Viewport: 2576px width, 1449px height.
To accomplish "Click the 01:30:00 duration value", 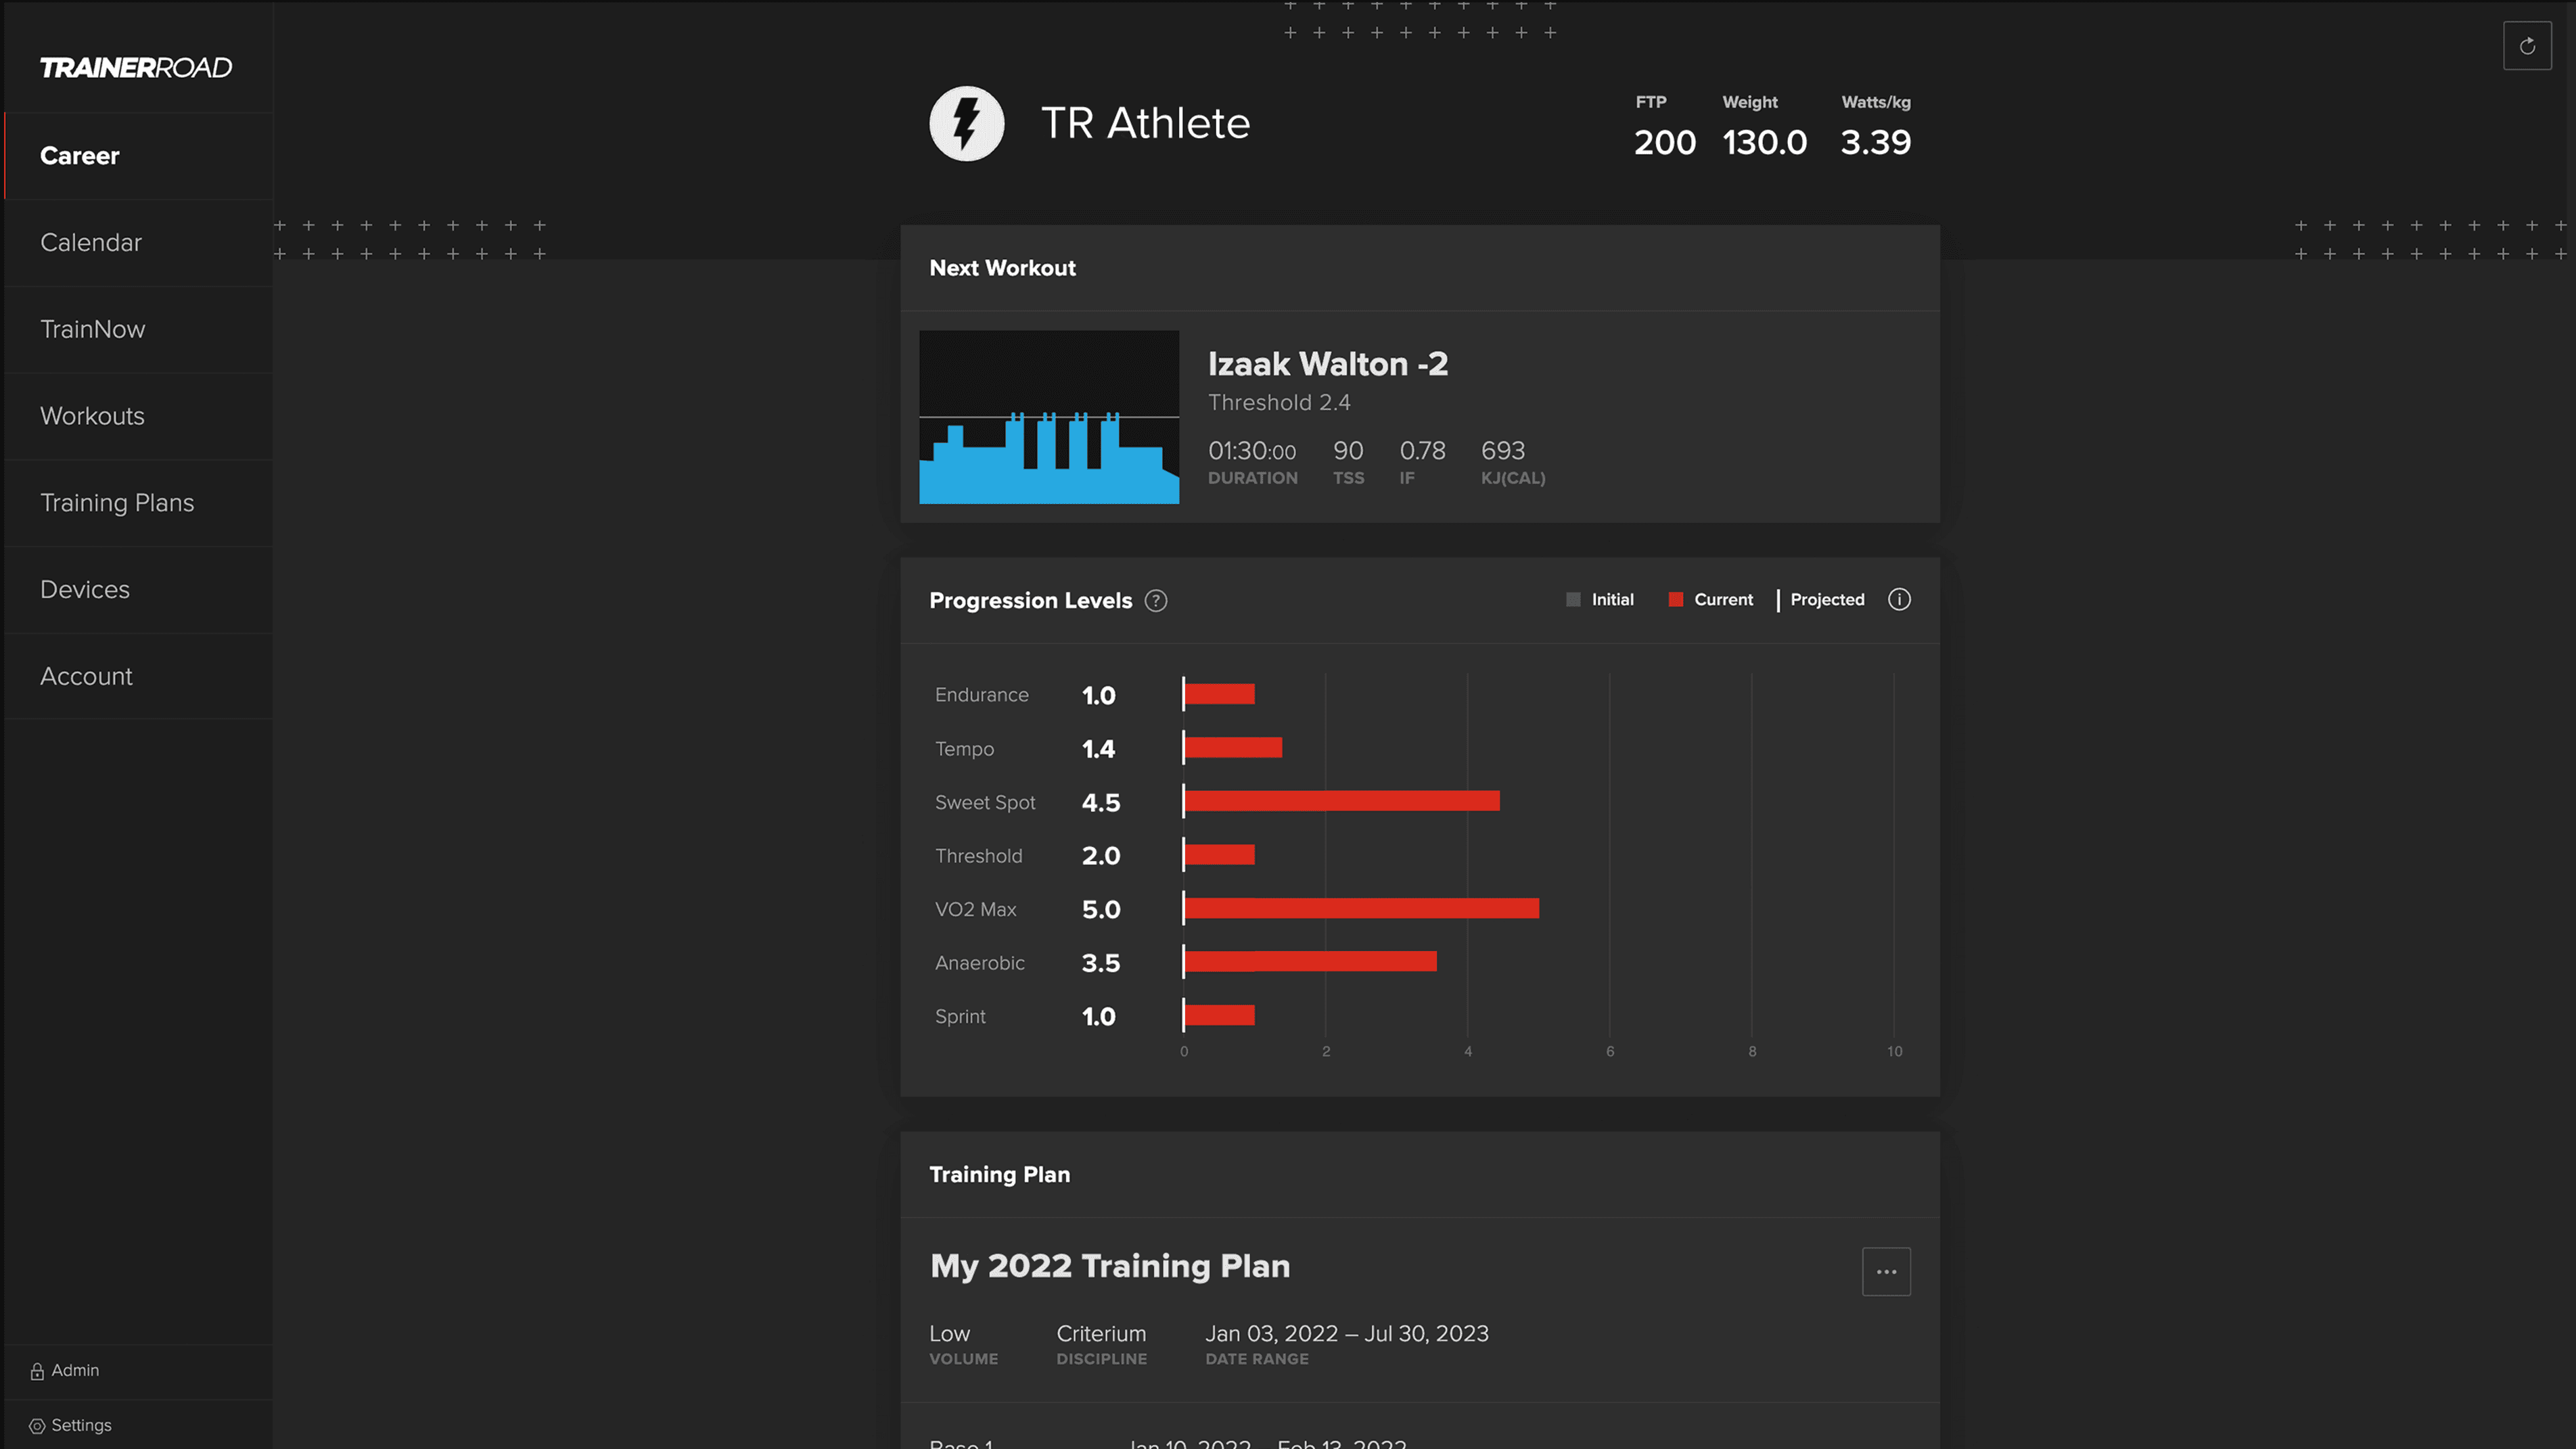I will pos(1252,451).
